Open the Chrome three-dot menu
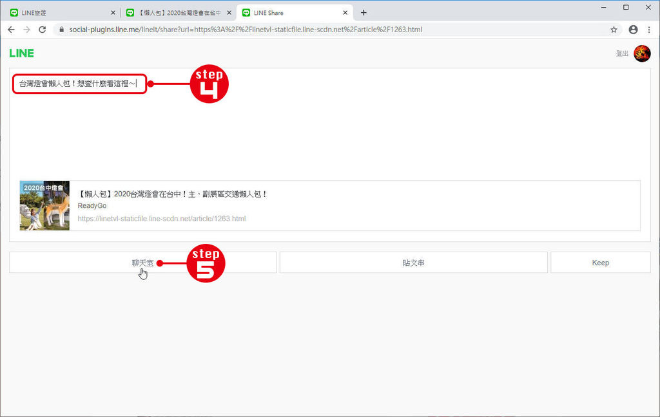660x417 pixels. [649, 30]
